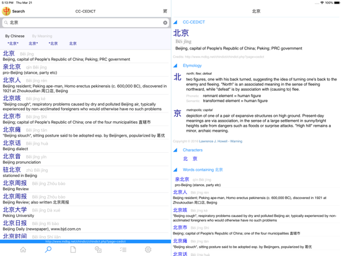Collapse the Etymology section triangle
Screen dimensions: 342x256
pos(175,66)
